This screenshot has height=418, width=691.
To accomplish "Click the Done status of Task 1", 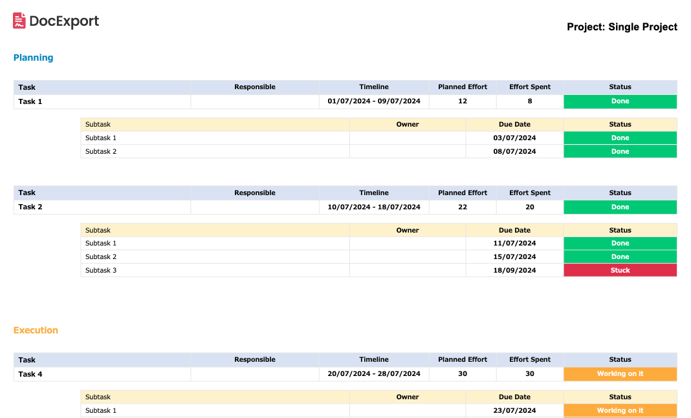I will (x=620, y=101).
